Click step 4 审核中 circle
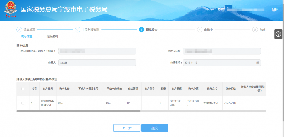Viewport: 284px width, 137px height. click(x=200, y=30)
